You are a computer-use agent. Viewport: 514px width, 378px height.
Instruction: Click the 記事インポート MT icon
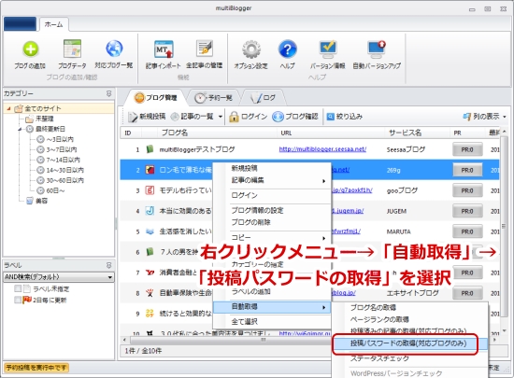(164, 49)
